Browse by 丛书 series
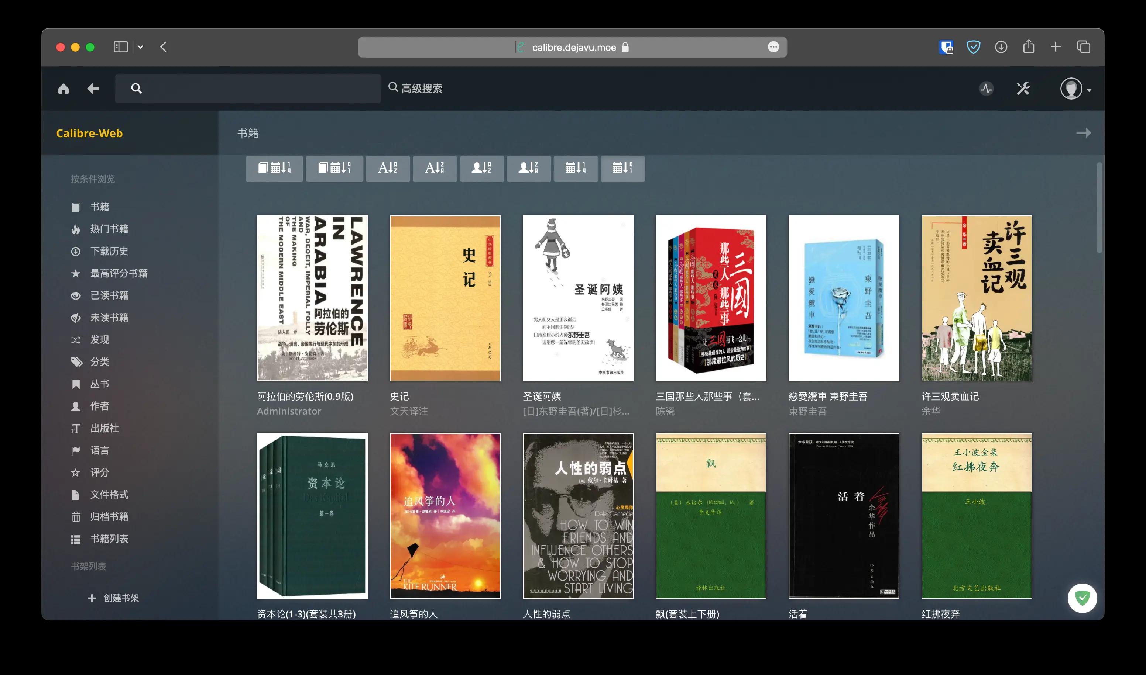The height and width of the screenshot is (675, 1146). [90, 384]
